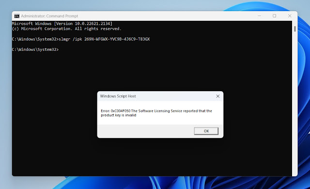Minimize the Administrator Command Prompt window
Viewport: 310px width, 189px height.
tap(260, 16)
